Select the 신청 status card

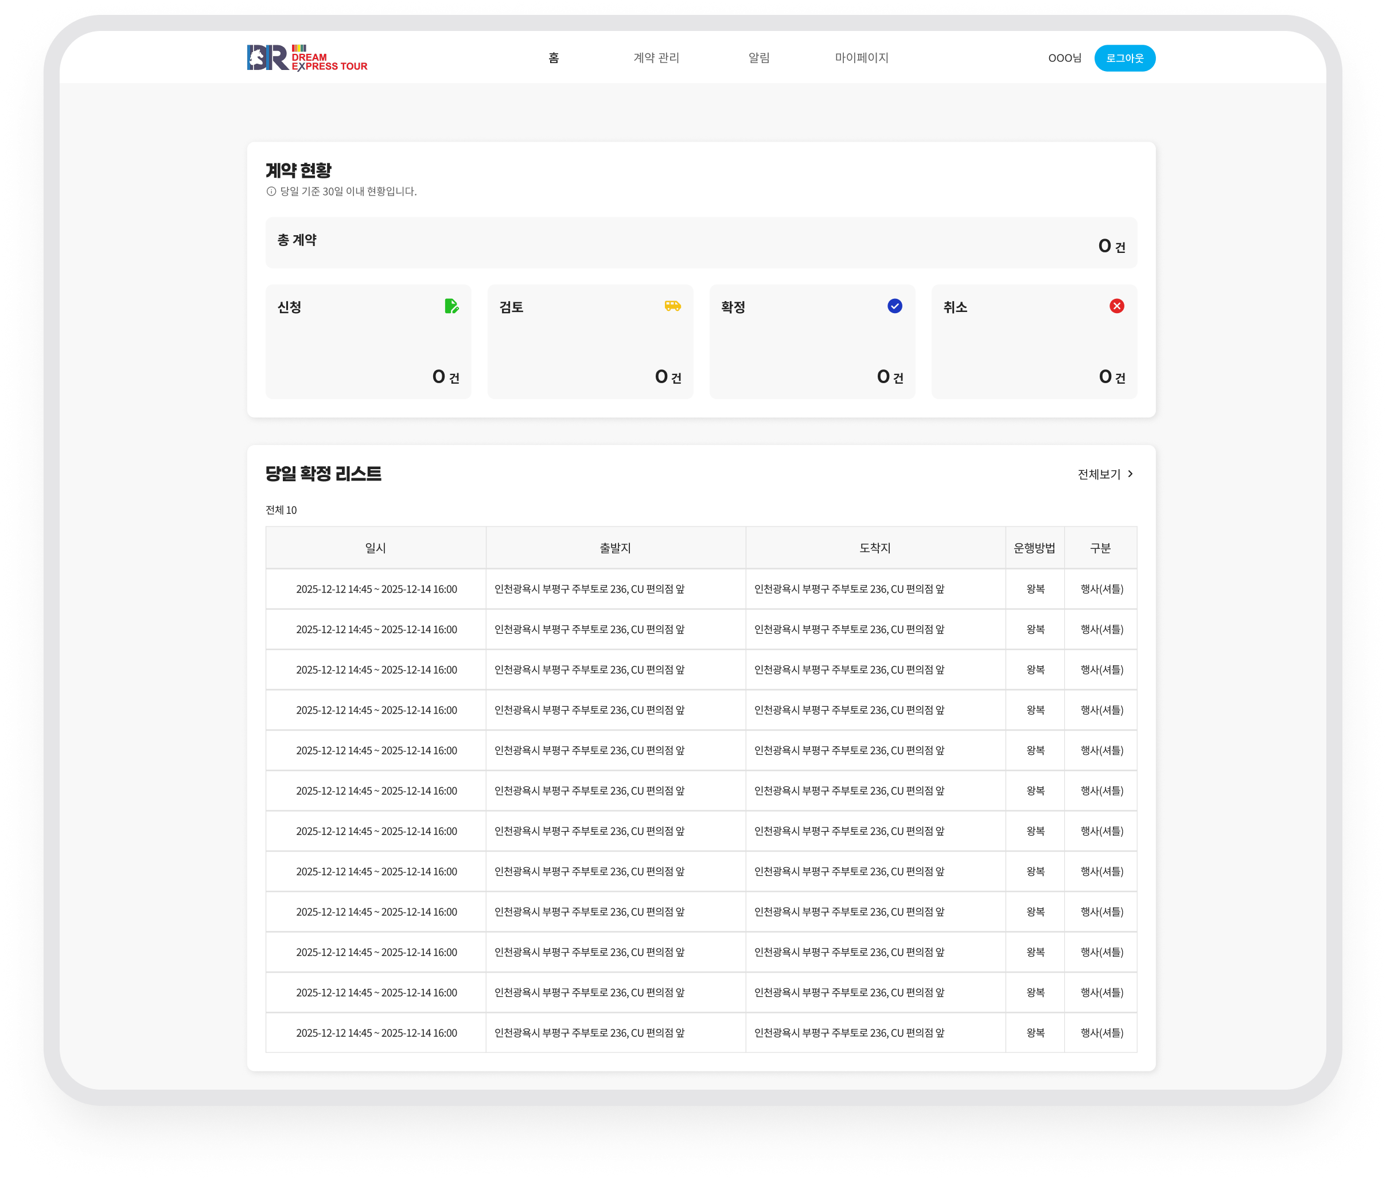[x=368, y=342]
